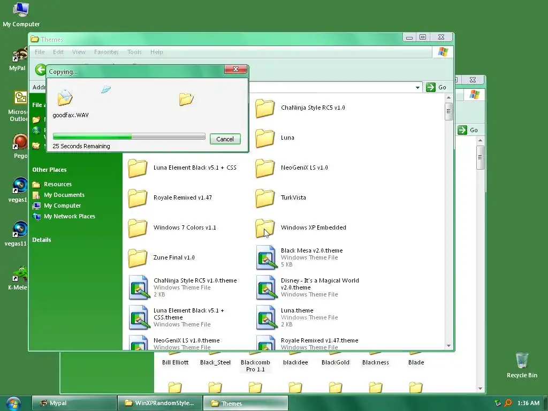
Task: Click the goodfax.WAV filename in Copying dialog
Action: (x=71, y=116)
